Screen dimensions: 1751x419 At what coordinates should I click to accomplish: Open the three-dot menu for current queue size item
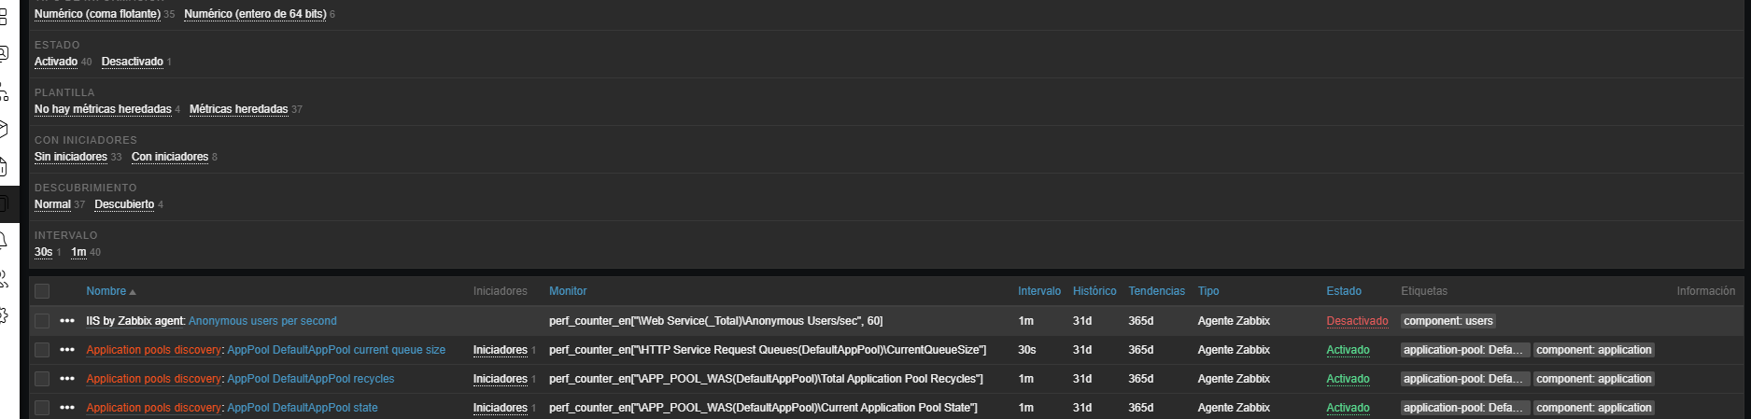click(x=66, y=350)
